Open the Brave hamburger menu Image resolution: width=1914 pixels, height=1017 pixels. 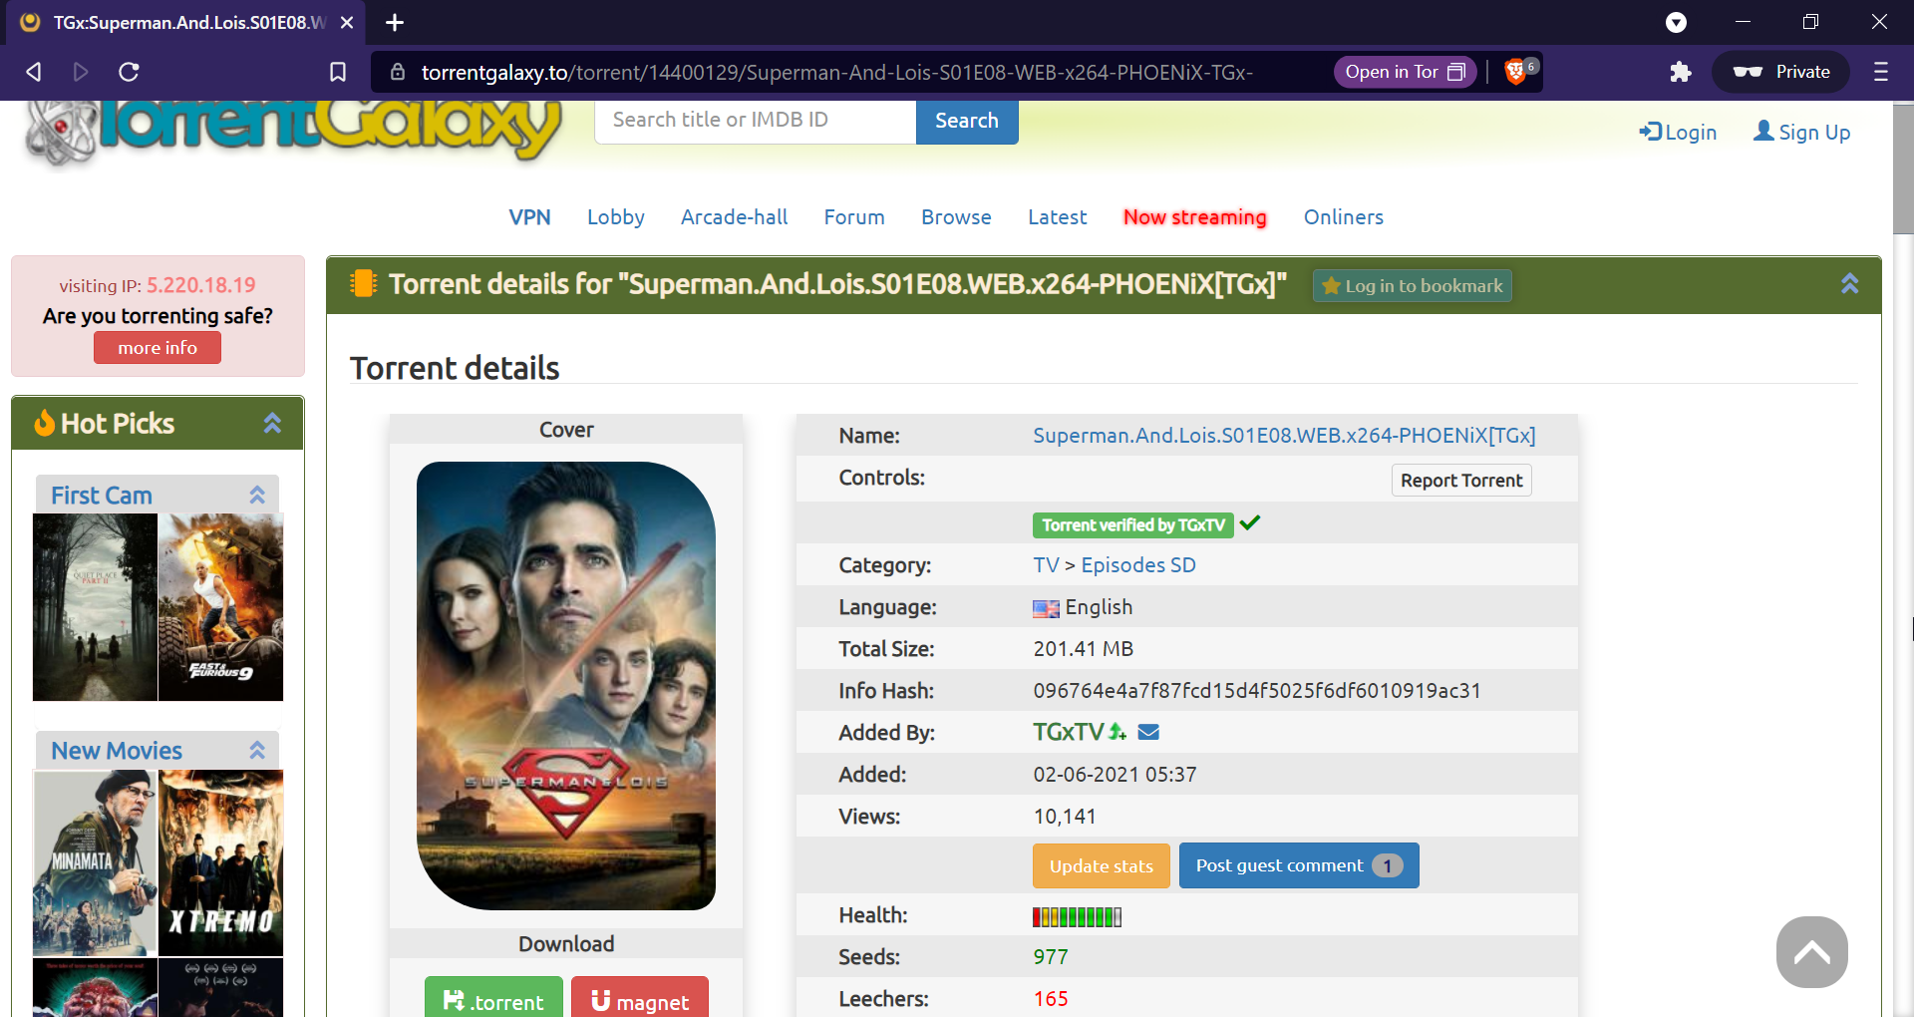coord(1881,72)
